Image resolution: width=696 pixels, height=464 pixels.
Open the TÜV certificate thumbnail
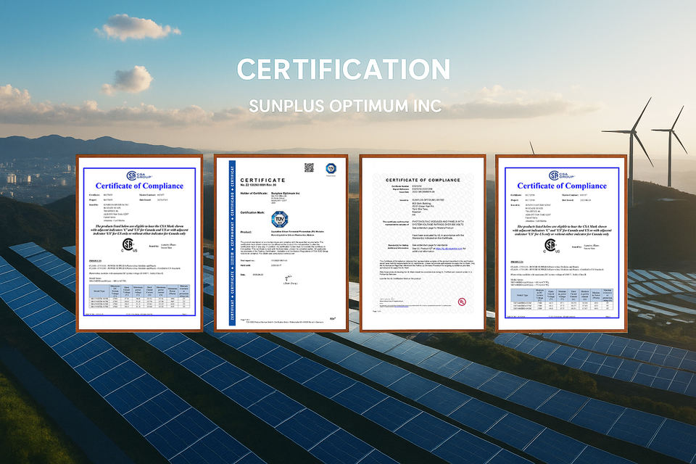pos(281,246)
